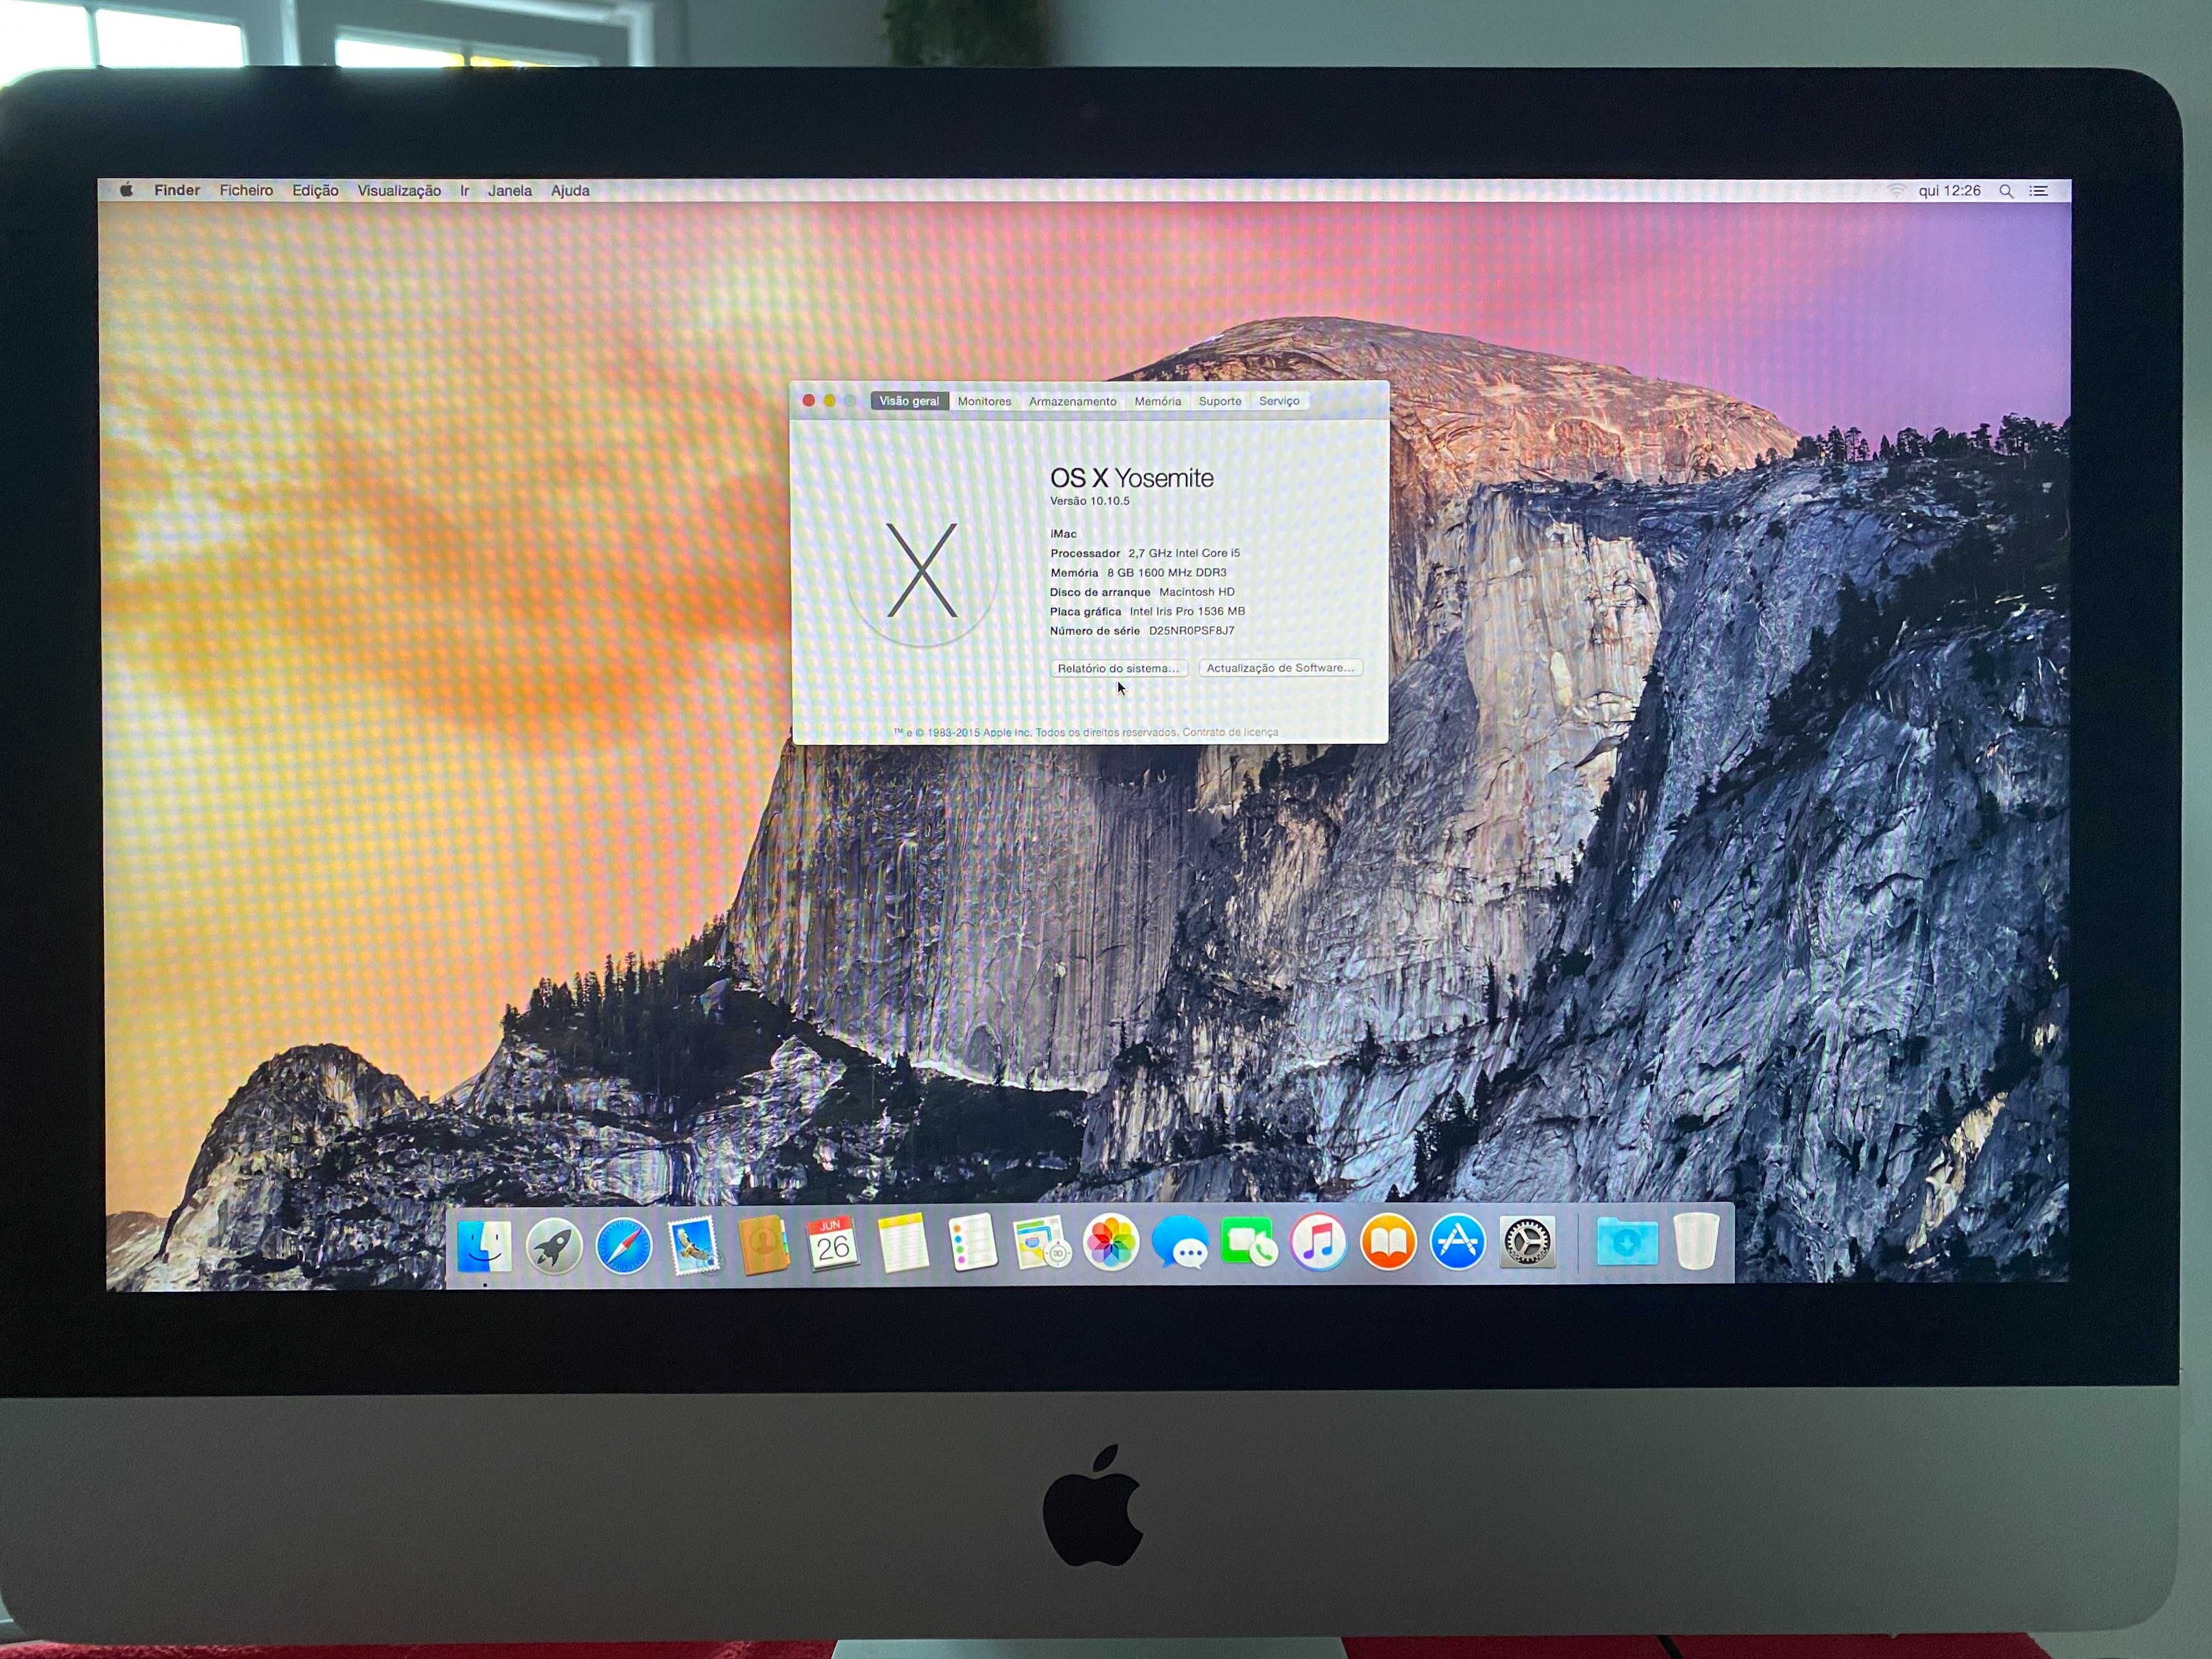The height and width of the screenshot is (1659, 2212).
Task: Open Reminders list icon in dock
Action: click(972, 1243)
